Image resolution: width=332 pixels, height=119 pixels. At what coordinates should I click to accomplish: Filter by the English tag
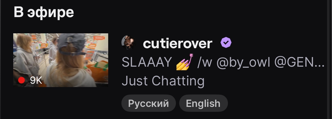(x=203, y=103)
